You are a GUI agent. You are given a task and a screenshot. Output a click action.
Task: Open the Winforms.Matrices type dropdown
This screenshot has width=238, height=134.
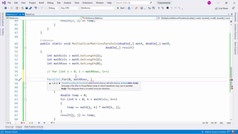[x=119, y=18]
